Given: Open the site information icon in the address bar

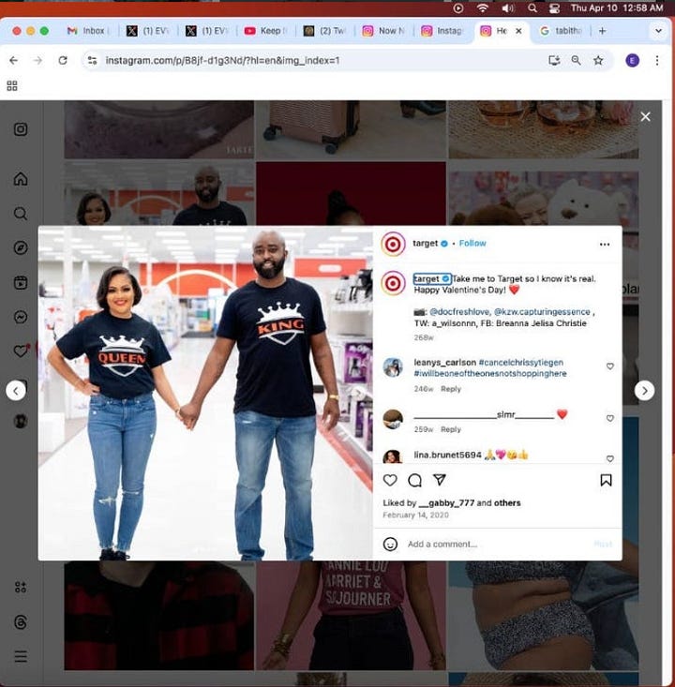Looking at the screenshot, I should [x=92, y=61].
